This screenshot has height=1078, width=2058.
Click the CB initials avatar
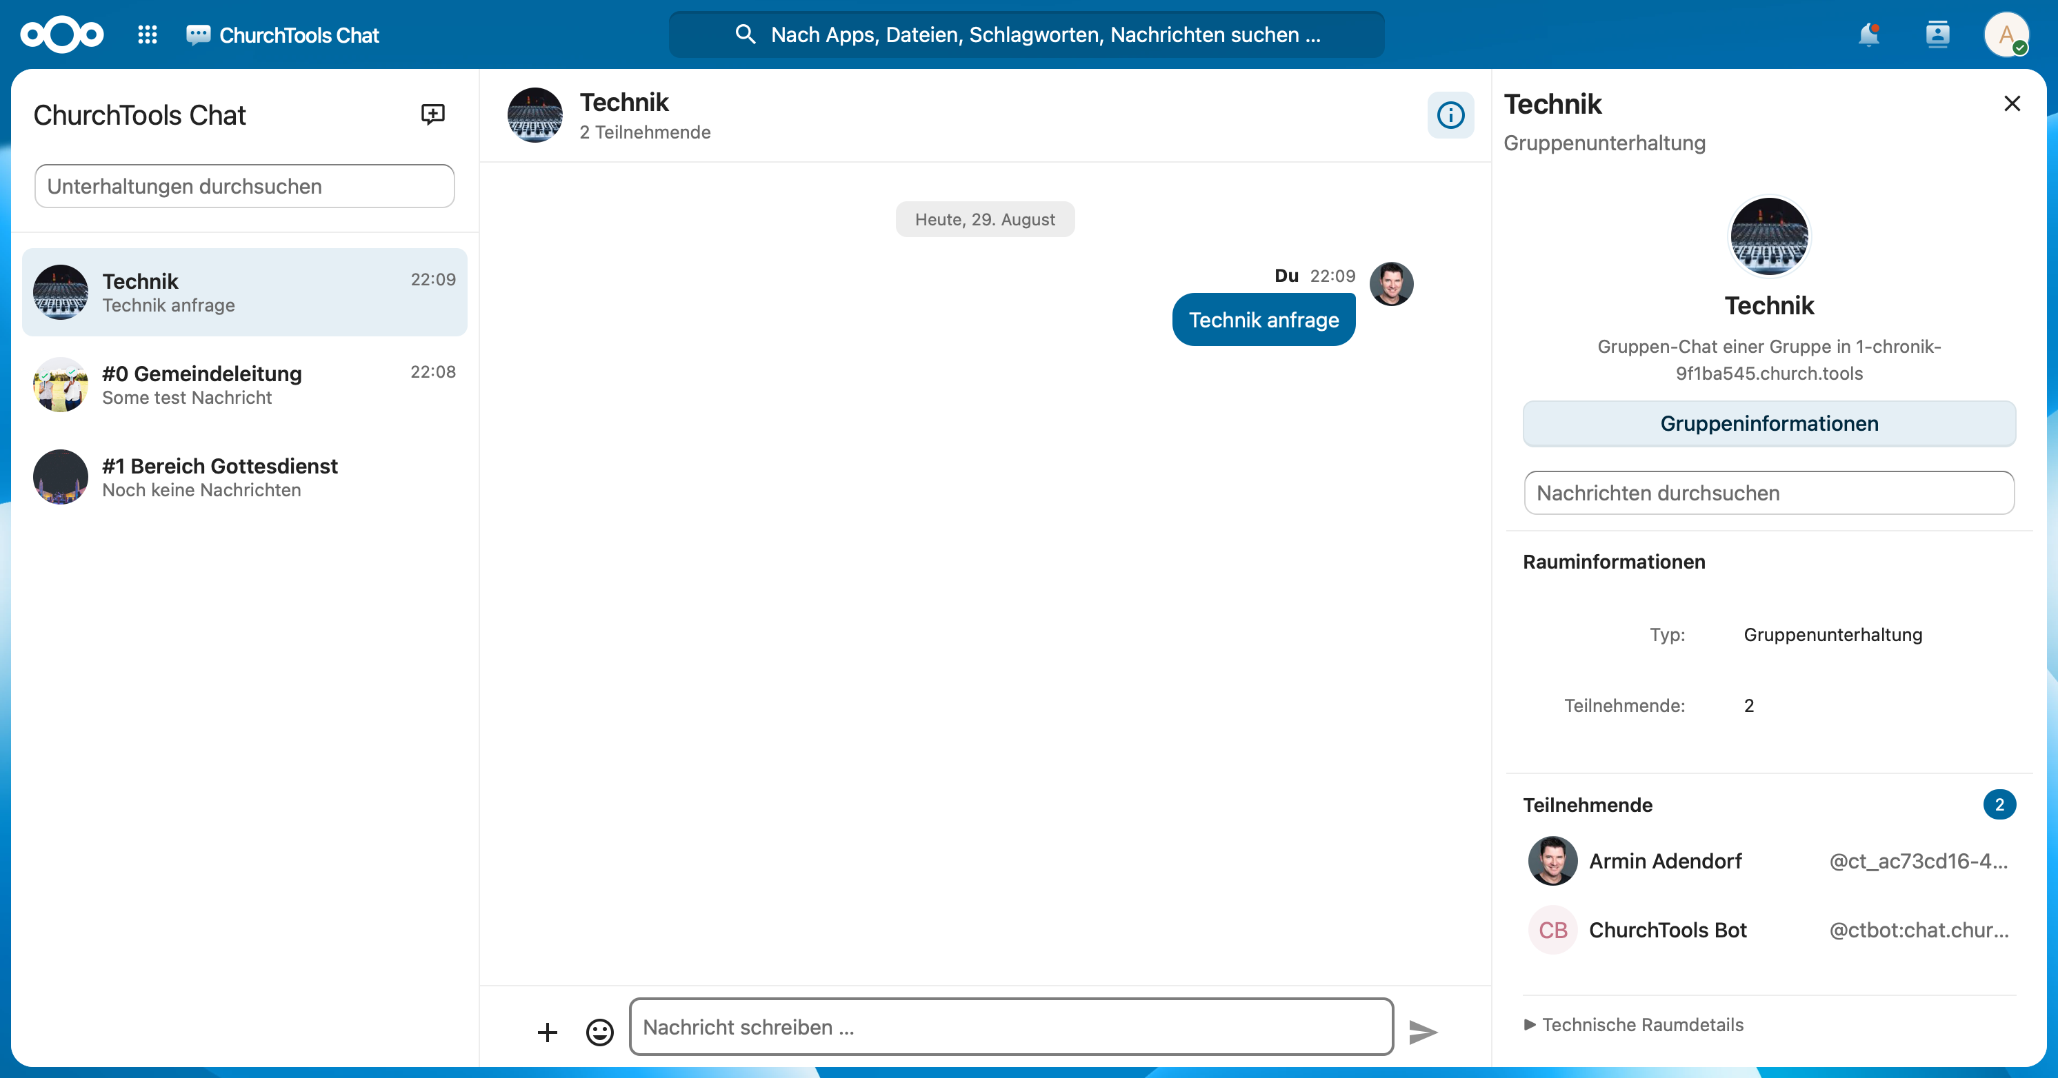pos(1552,930)
